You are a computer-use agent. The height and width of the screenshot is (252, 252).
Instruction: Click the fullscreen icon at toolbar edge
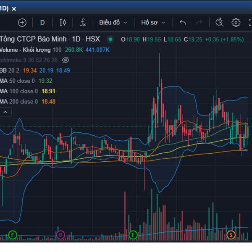[249, 23]
